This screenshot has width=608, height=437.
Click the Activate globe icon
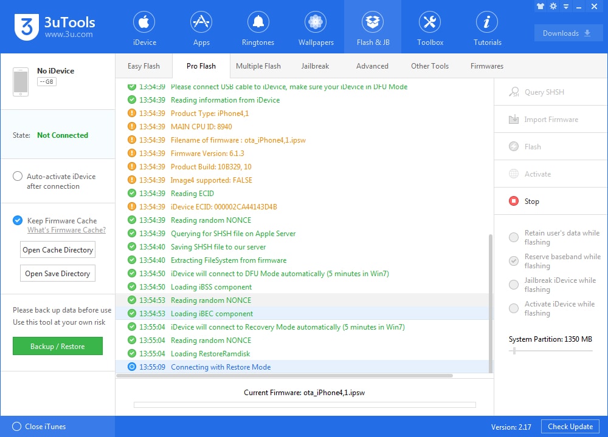point(514,174)
